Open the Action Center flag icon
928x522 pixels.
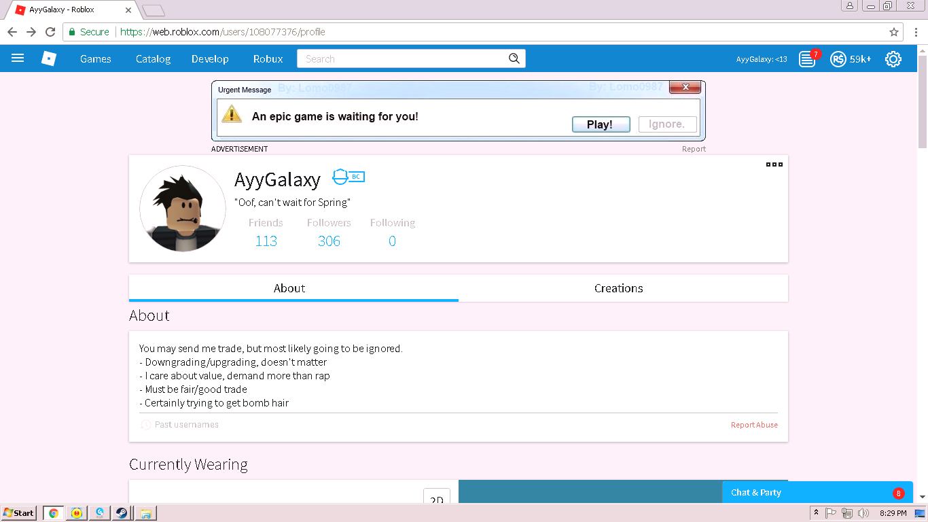tap(831, 513)
